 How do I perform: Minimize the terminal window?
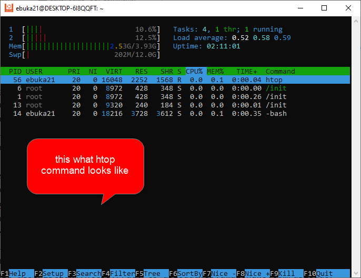[300, 8]
